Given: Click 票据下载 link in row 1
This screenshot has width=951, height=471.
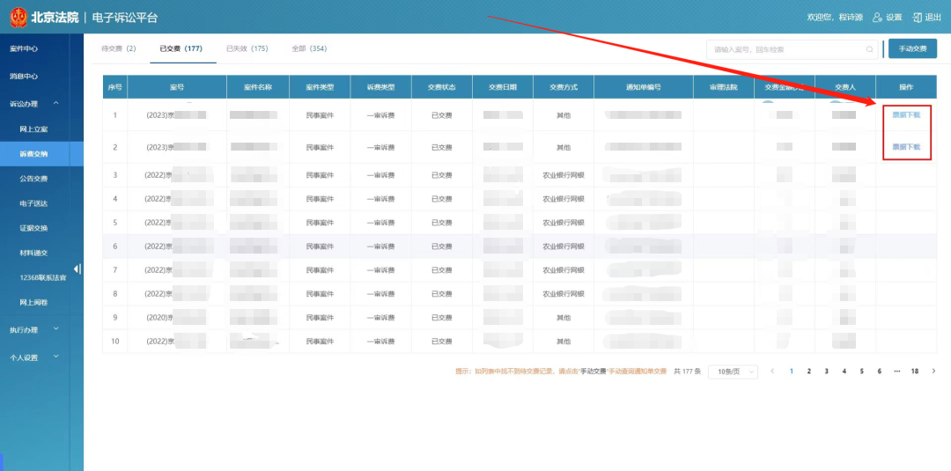Looking at the screenshot, I should pyautogui.click(x=906, y=114).
